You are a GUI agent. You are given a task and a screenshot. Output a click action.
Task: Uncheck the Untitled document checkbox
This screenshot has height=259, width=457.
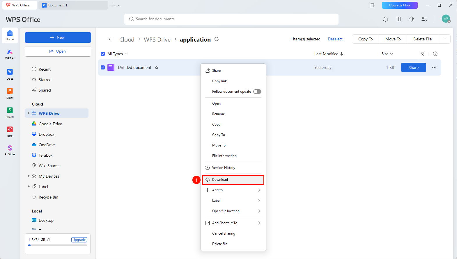tap(103, 67)
